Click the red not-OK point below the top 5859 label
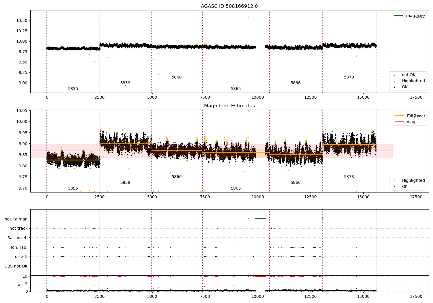Image resolution: width=433 pixels, height=303 pixels. (125, 85)
